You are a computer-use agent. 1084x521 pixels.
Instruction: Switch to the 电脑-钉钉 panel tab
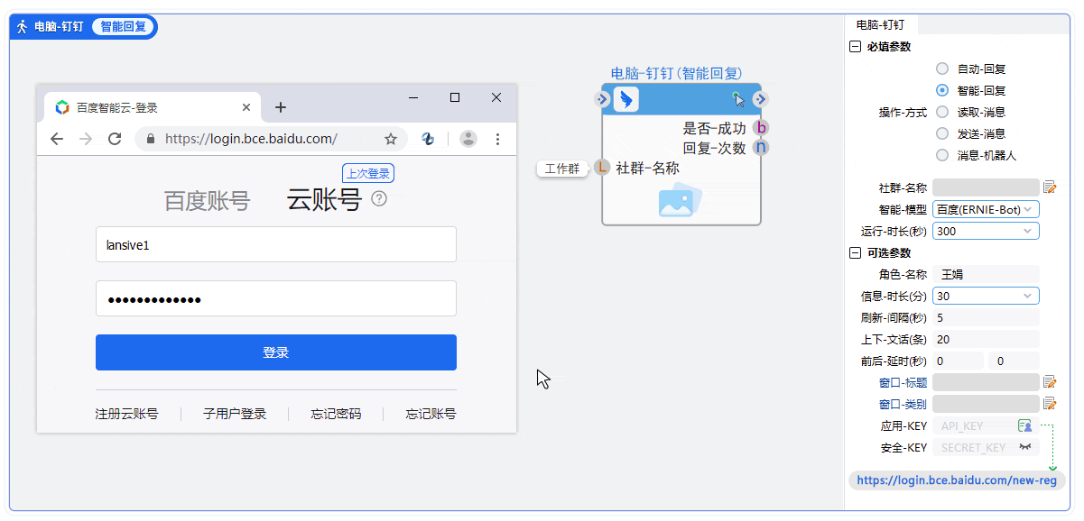tap(880, 25)
